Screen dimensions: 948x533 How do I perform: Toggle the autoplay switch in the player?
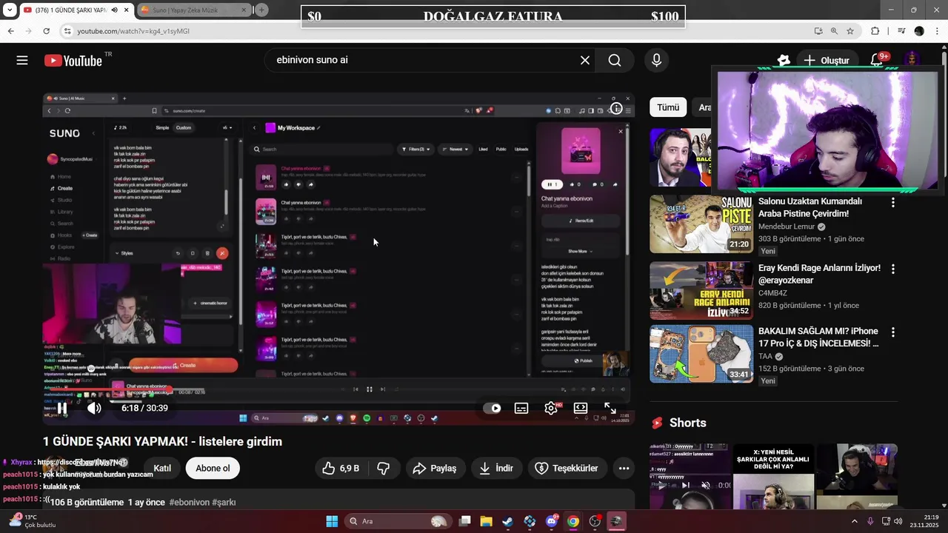[x=493, y=408]
